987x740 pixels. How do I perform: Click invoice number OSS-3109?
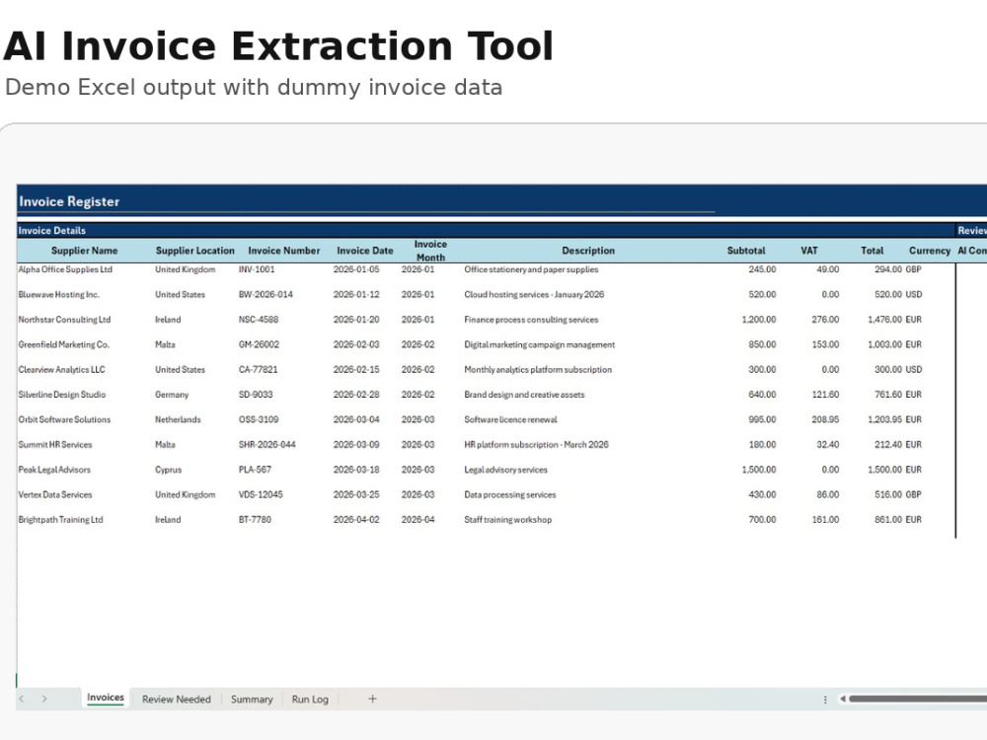pyautogui.click(x=259, y=419)
